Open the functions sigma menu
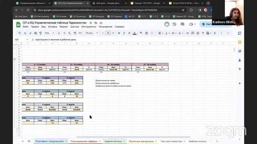 tap(215, 33)
